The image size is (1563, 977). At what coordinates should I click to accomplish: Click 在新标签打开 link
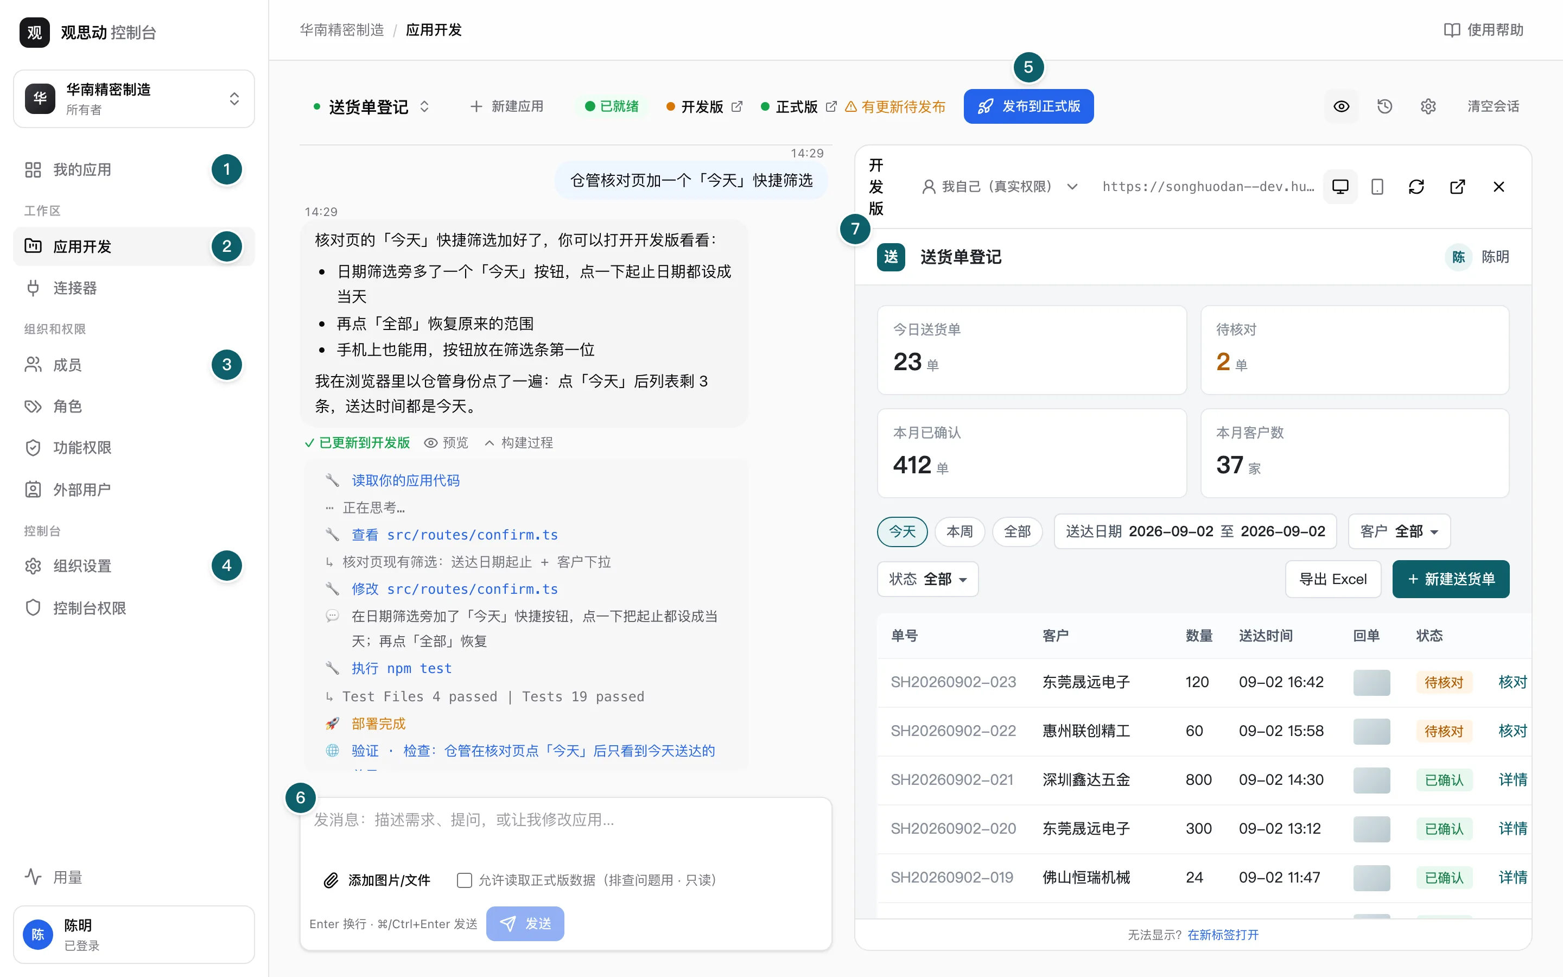[1223, 934]
